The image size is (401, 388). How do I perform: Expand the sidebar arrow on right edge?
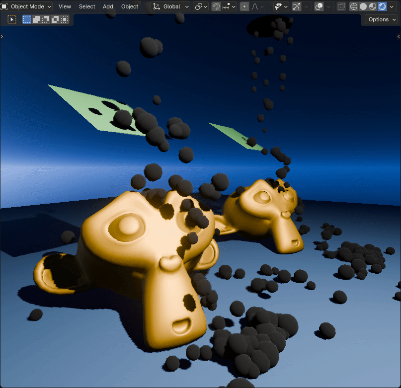pos(399,37)
